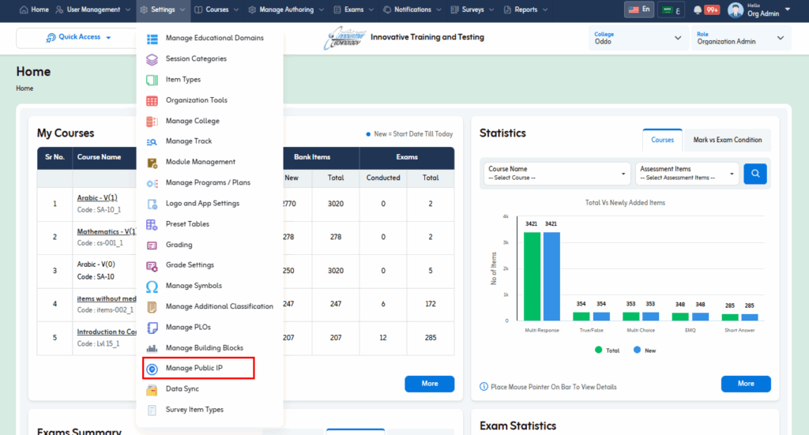Click the More button under Statistics
Screen dimensions: 809x435
click(745, 384)
